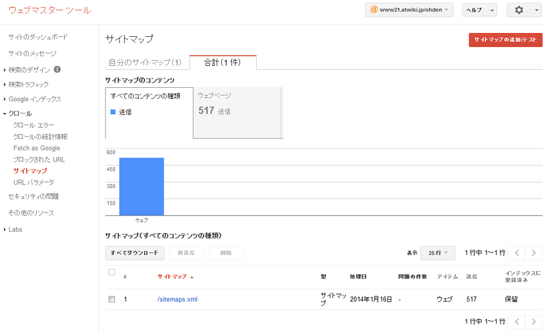Click the info icon beside 検索のデザイン

click(x=57, y=69)
